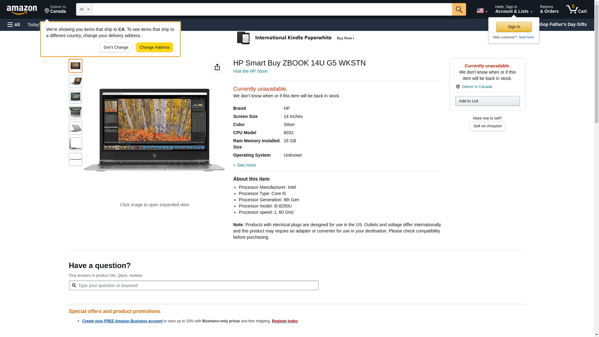Click the yellow Sign in button
The width and height of the screenshot is (599, 337).
coord(514,27)
